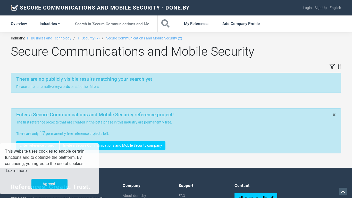The height and width of the screenshot is (198, 352).
Task: Click the Login link
Action: 307,8
